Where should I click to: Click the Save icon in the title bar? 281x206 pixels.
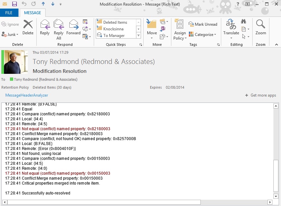(x=14, y=4)
